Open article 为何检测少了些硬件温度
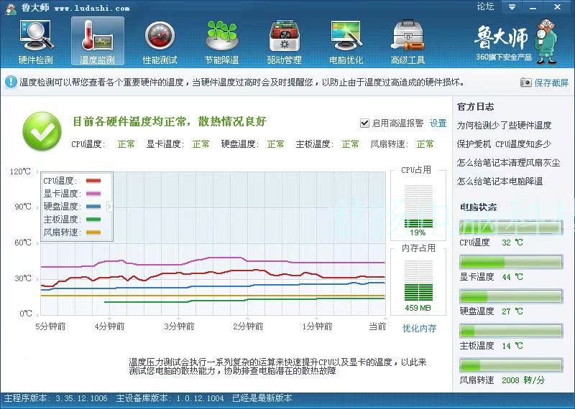575x409 pixels. pyautogui.click(x=505, y=126)
